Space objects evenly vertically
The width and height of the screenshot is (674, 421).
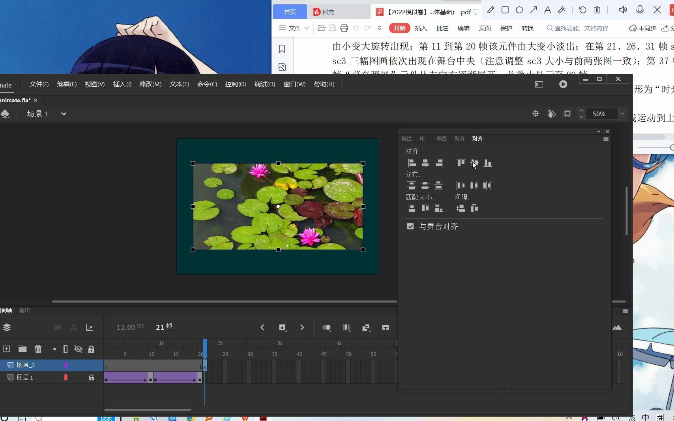pos(461,208)
